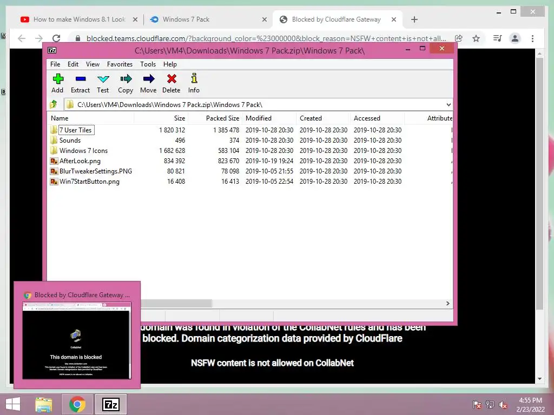The height and width of the screenshot is (415, 554).
Task: Select the BlurTweakerSettings.PNG file name
Action: pyautogui.click(x=96, y=171)
